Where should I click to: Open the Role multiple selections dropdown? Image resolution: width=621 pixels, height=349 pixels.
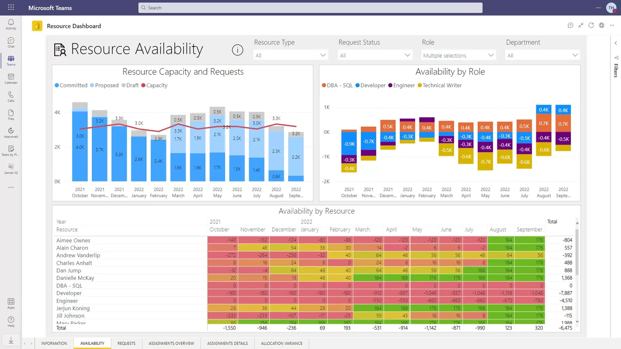pos(458,55)
